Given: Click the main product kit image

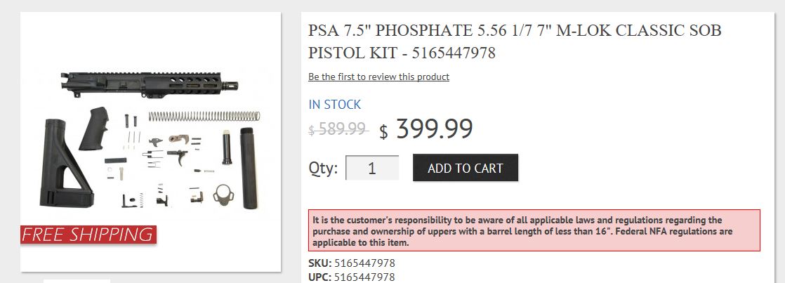Looking at the screenshot, I should click(x=151, y=142).
